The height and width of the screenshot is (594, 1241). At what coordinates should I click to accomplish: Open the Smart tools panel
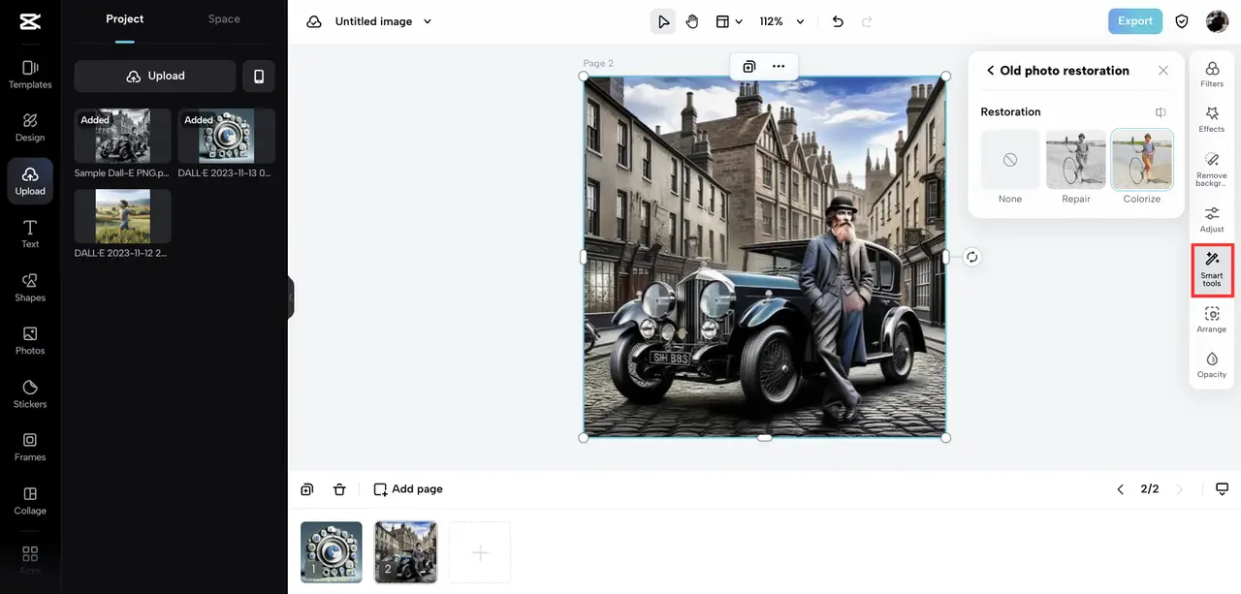pos(1212,270)
